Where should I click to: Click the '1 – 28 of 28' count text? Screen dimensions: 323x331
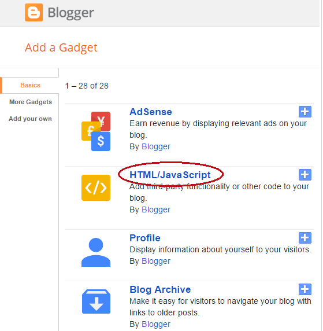coord(87,86)
